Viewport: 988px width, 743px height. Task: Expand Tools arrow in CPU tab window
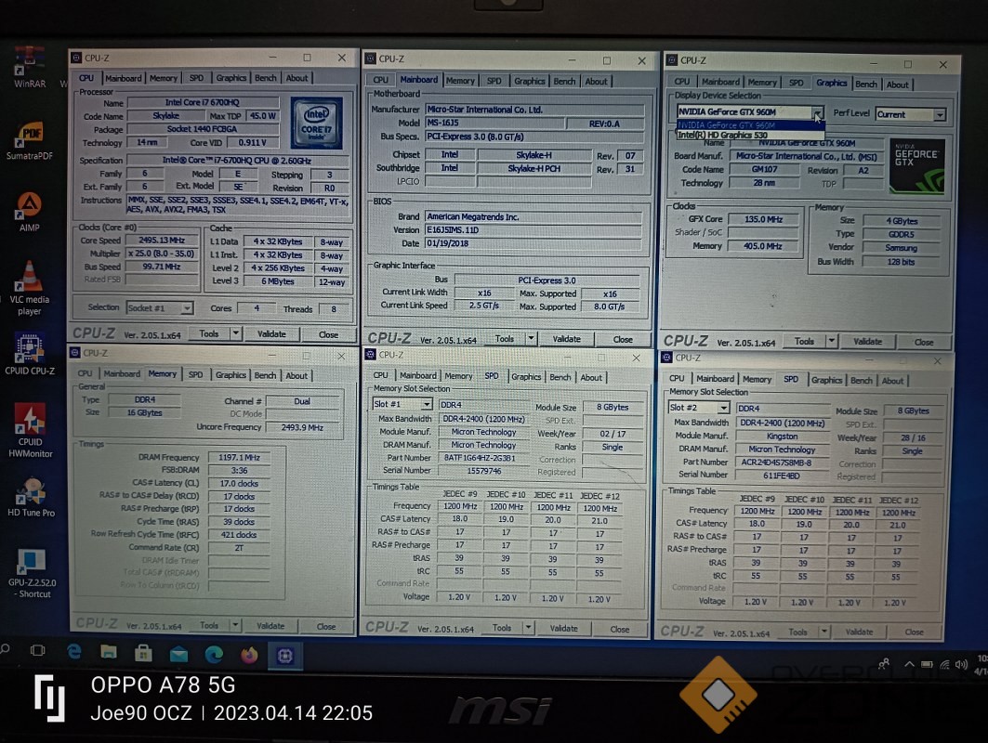(235, 333)
